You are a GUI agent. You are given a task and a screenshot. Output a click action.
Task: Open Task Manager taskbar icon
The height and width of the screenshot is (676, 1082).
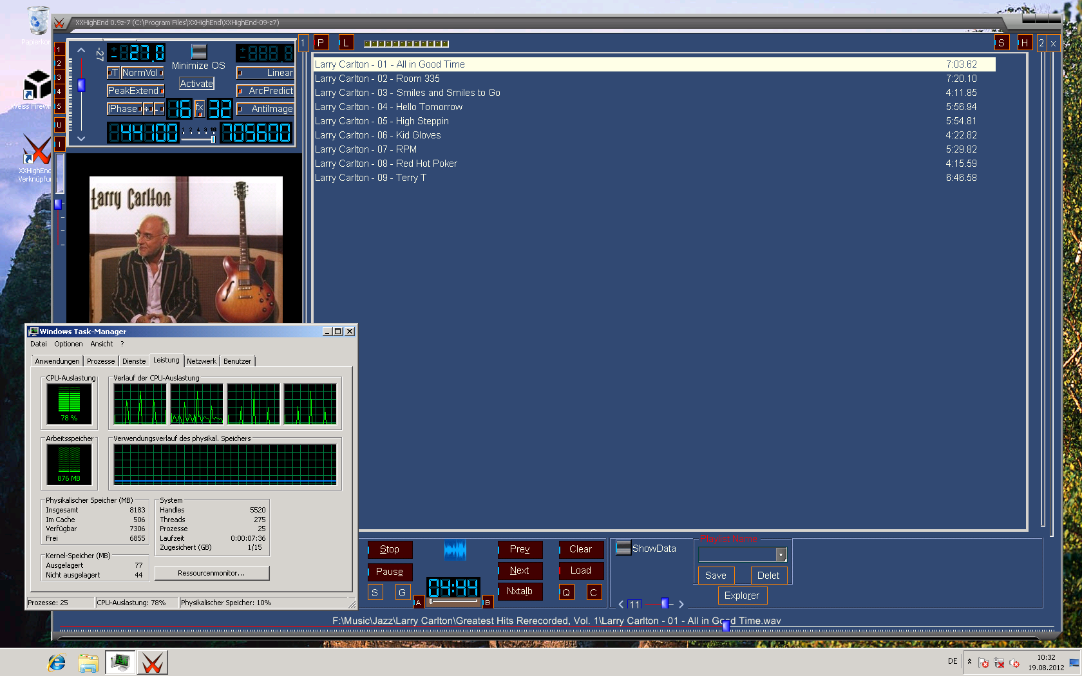point(120,662)
